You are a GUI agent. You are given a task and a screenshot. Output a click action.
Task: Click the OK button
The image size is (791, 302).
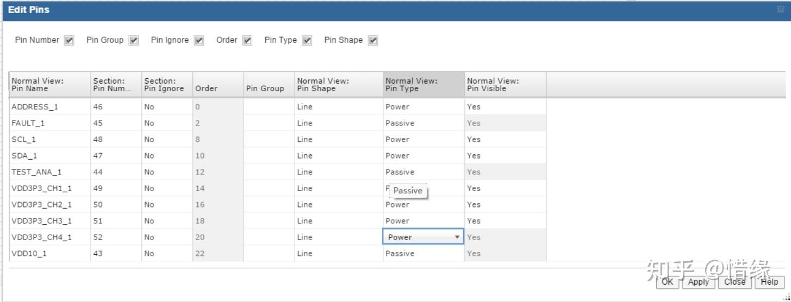[x=667, y=282]
